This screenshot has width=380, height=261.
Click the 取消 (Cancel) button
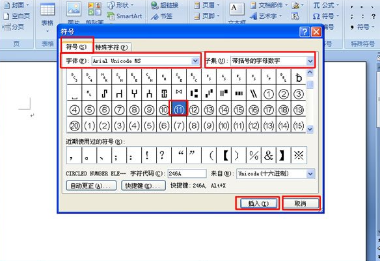pyautogui.click(x=301, y=203)
